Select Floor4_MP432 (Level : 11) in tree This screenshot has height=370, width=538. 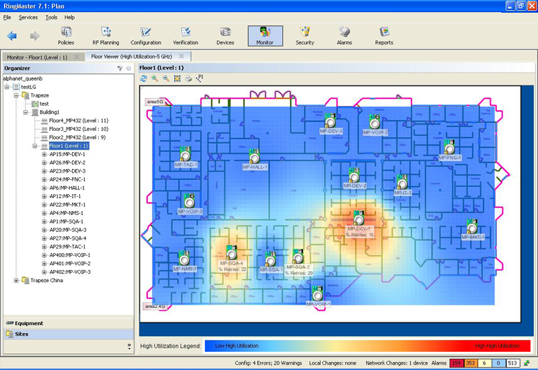tap(79, 121)
